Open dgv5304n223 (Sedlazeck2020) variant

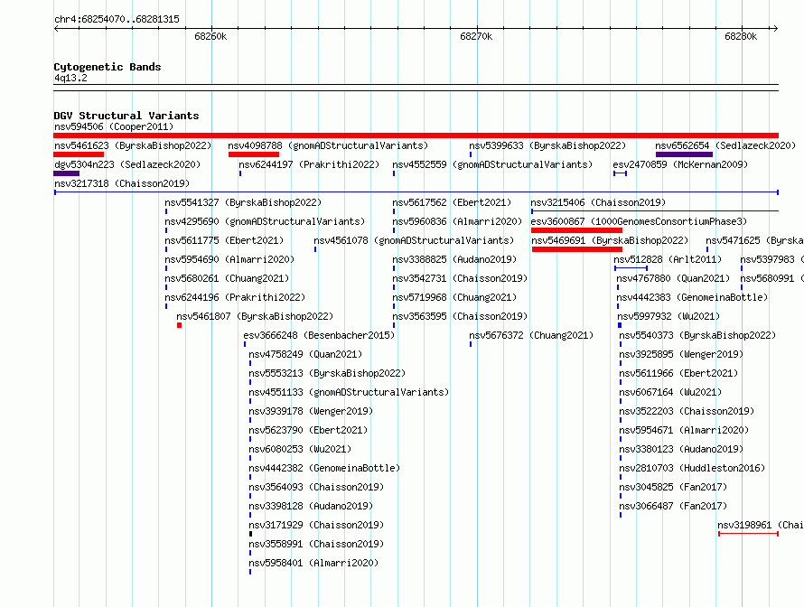(x=127, y=164)
